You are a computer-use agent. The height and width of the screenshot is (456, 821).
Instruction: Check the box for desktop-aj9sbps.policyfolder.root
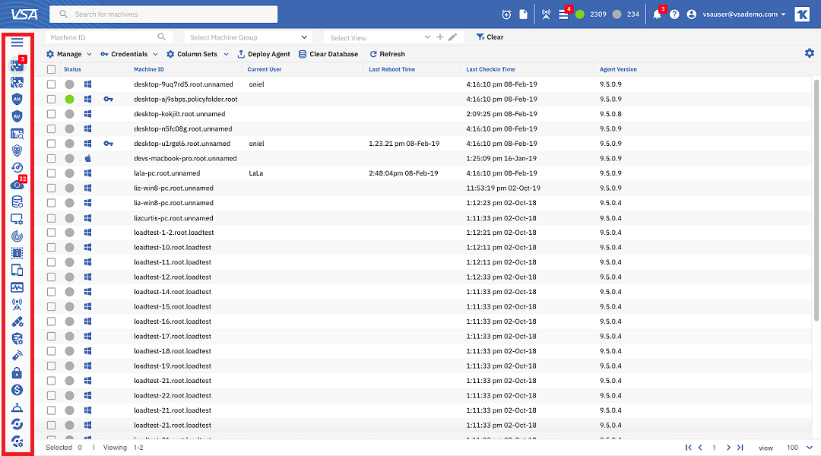pyautogui.click(x=51, y=99)
